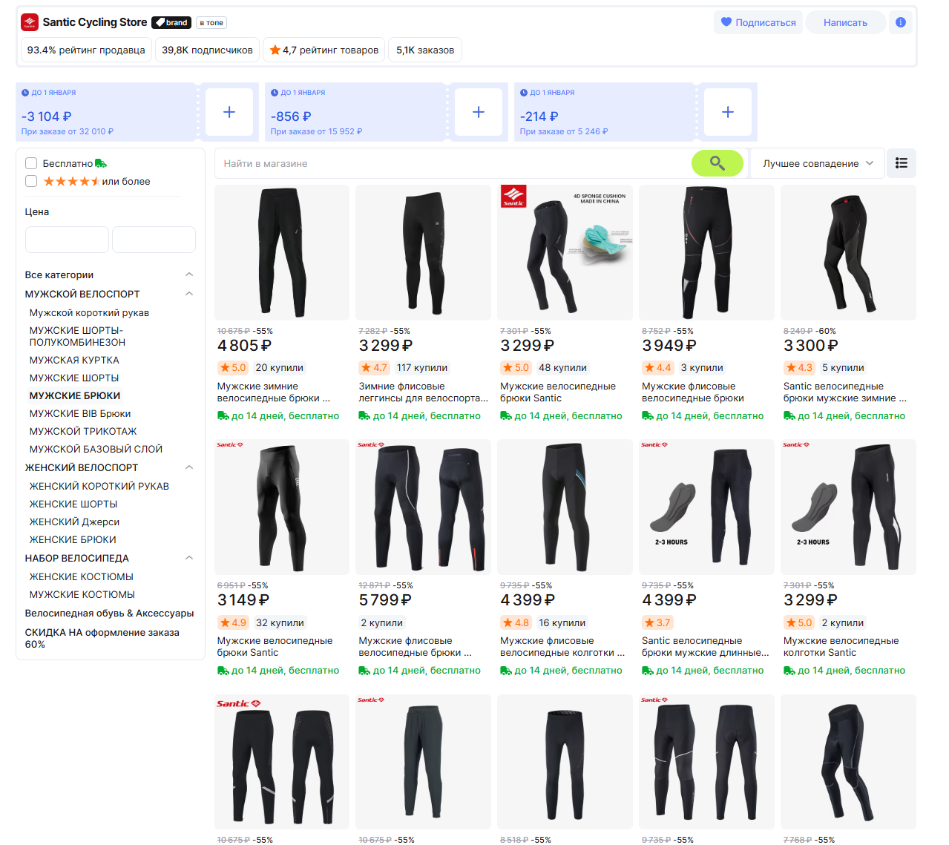Open Зимние флисовые леггинсы для велоспорта title
Image resolution: width=949 pixels, height=845 pixels.
coord(423,392)
